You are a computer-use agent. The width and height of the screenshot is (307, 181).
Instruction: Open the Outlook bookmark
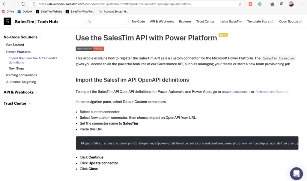pyautogui.click(x=25, y=12)
